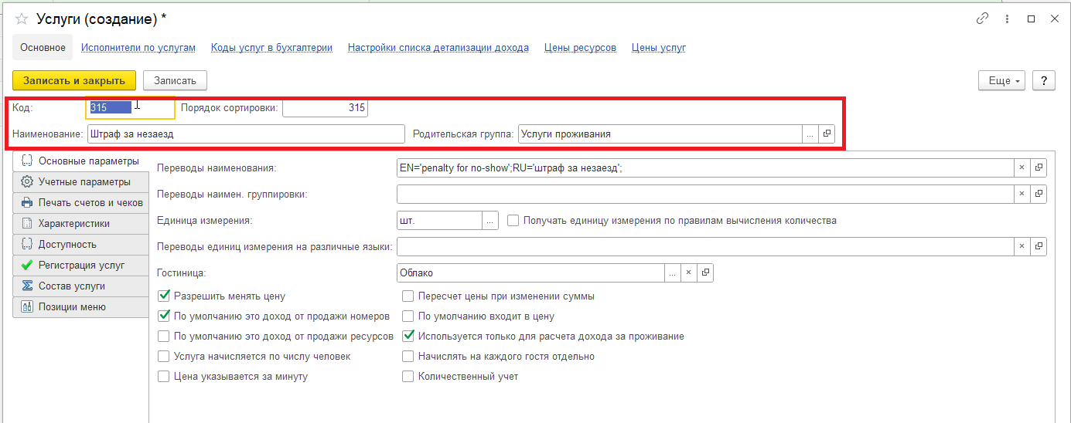Check По умолчанию входит в цену
The image size is (1071, 423).
point(408,316)
